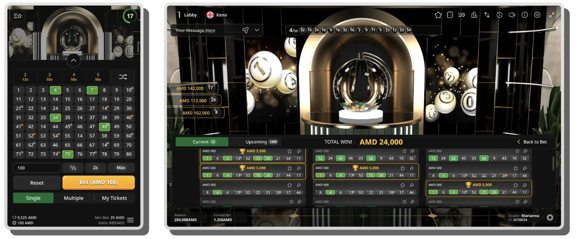Image resolution: width=577 pixels, height=239 pixels.
Task: Switch to the My Tickets tab
Action: [x=114, y=198]
